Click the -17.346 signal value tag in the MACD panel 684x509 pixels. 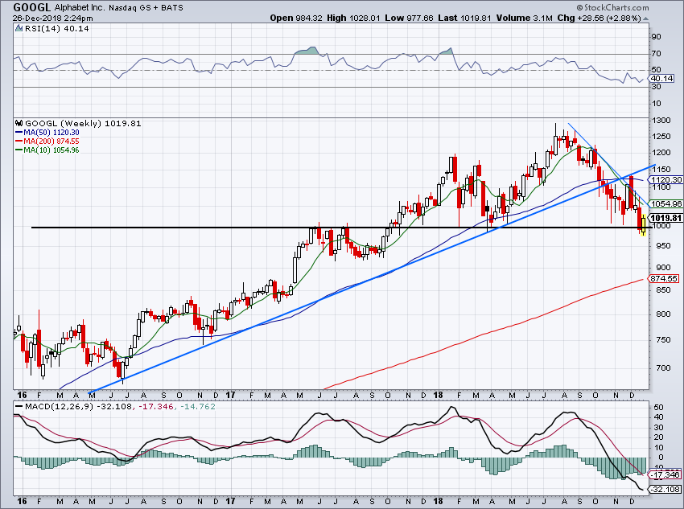[665, 474]
